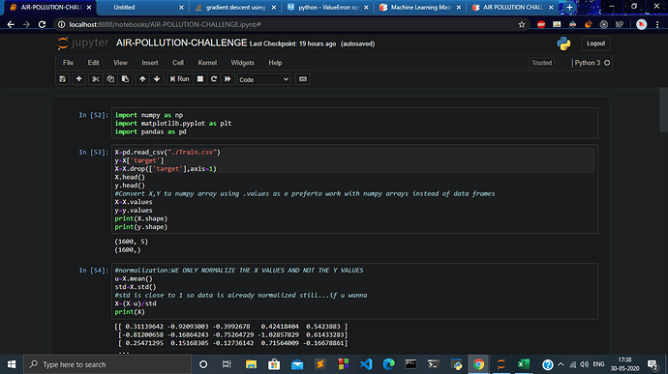
Task: Open the notification center icon
Action: 653,364
